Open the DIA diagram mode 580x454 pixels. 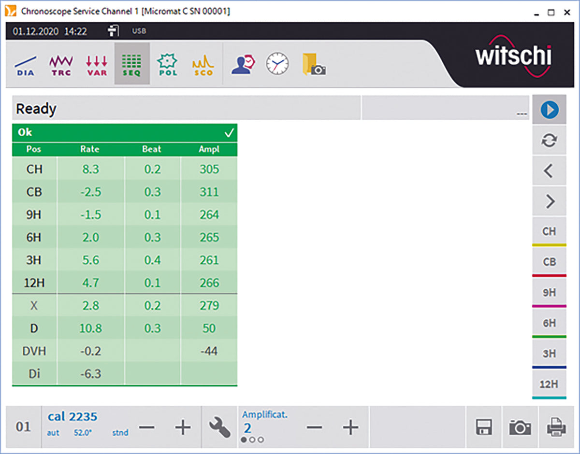25,65
